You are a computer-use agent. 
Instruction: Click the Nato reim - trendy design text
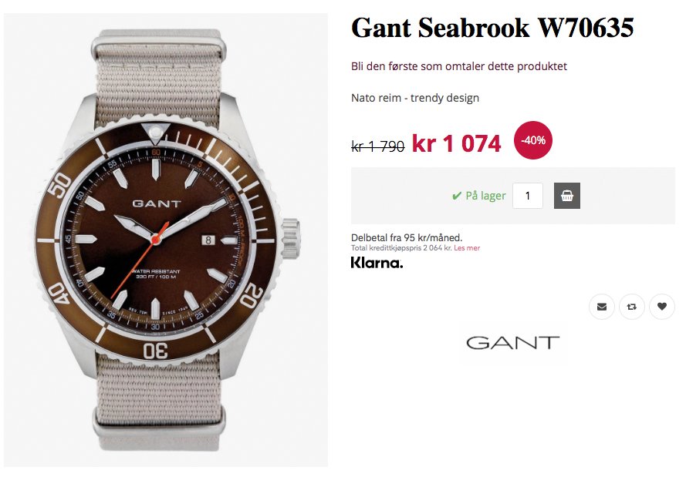414,98
